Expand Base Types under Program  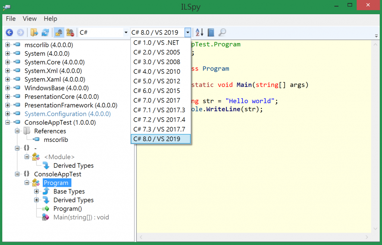click(x=36, y=191)
